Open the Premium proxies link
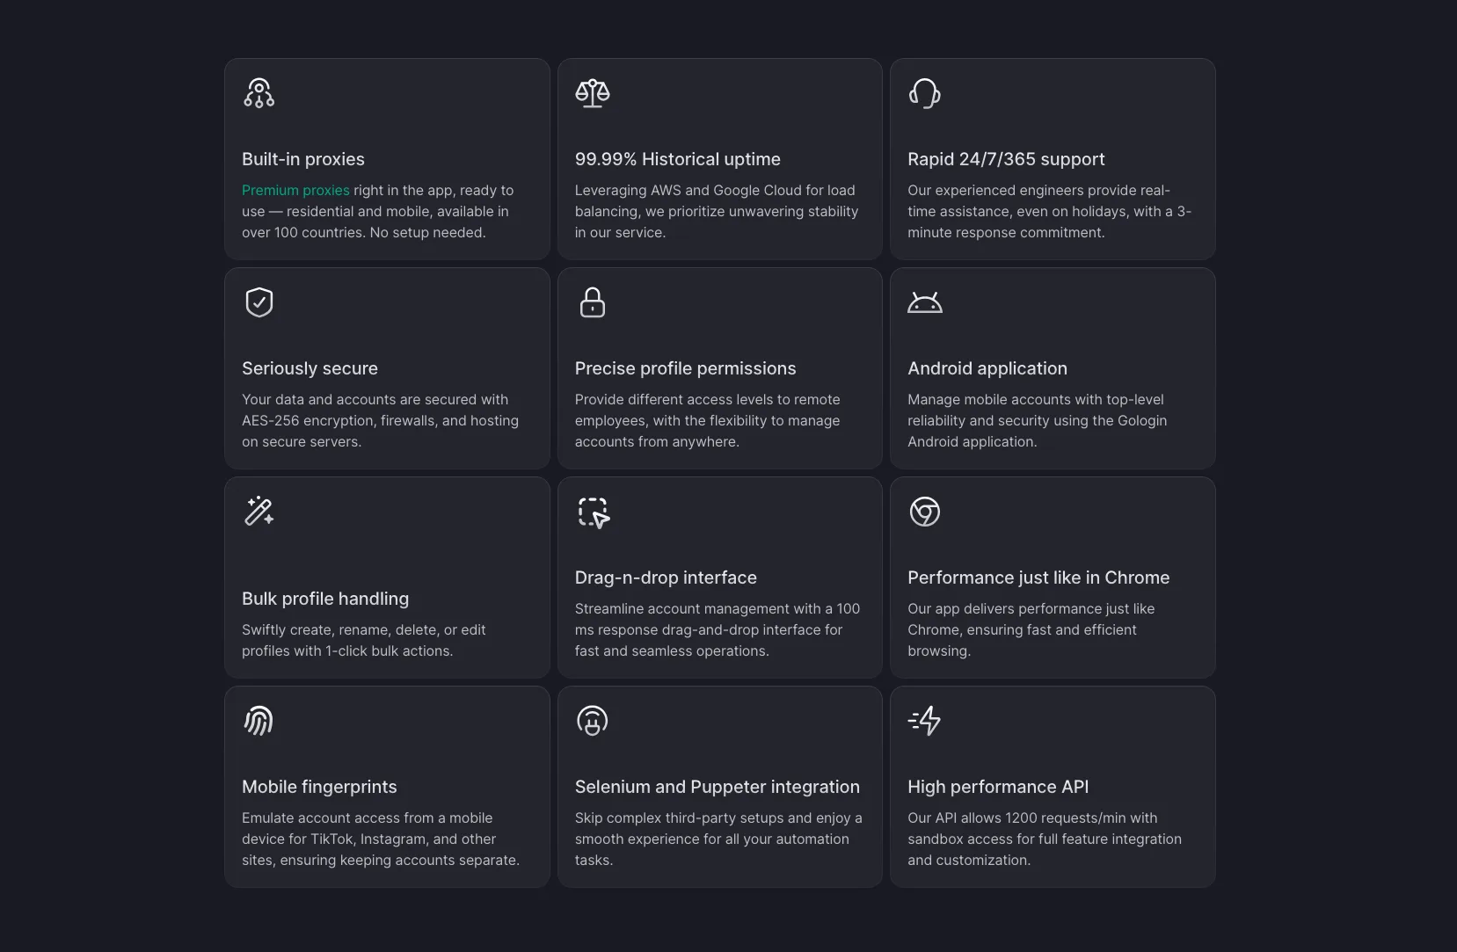The image size is (1457, 952). (x=295, y=190)
